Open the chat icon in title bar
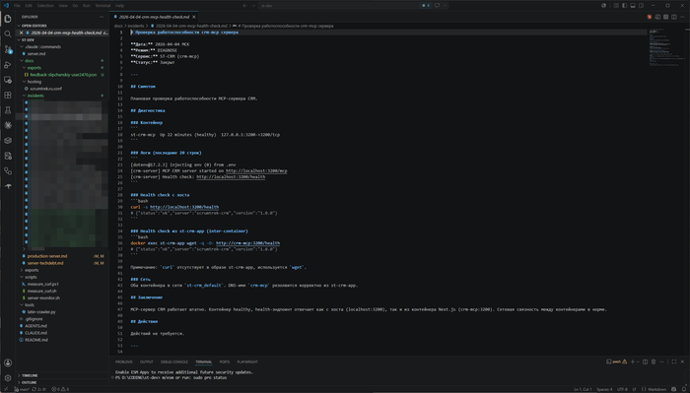This screenshot has height=393, width=690. pyautogui.click(x=437, y=5)
